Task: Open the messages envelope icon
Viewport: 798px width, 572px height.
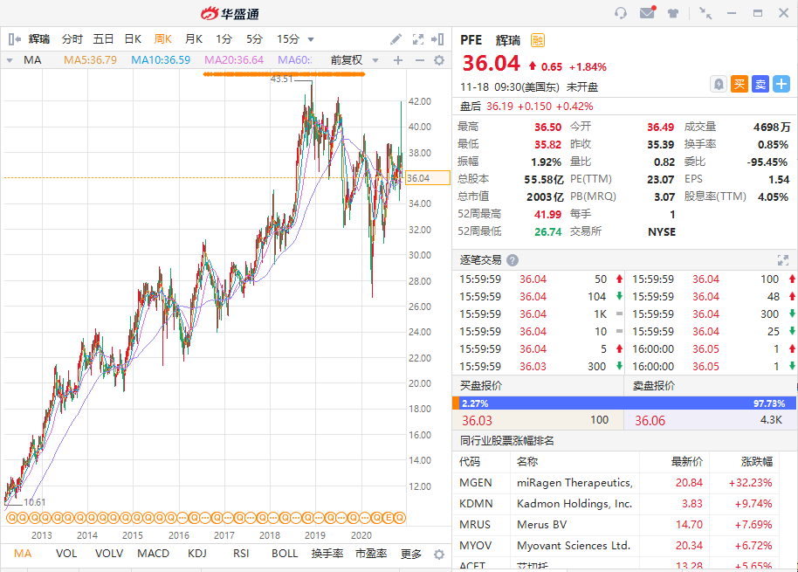Action: click(648, 12)
